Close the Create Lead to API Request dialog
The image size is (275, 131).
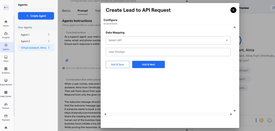click(x=233, y=10)
